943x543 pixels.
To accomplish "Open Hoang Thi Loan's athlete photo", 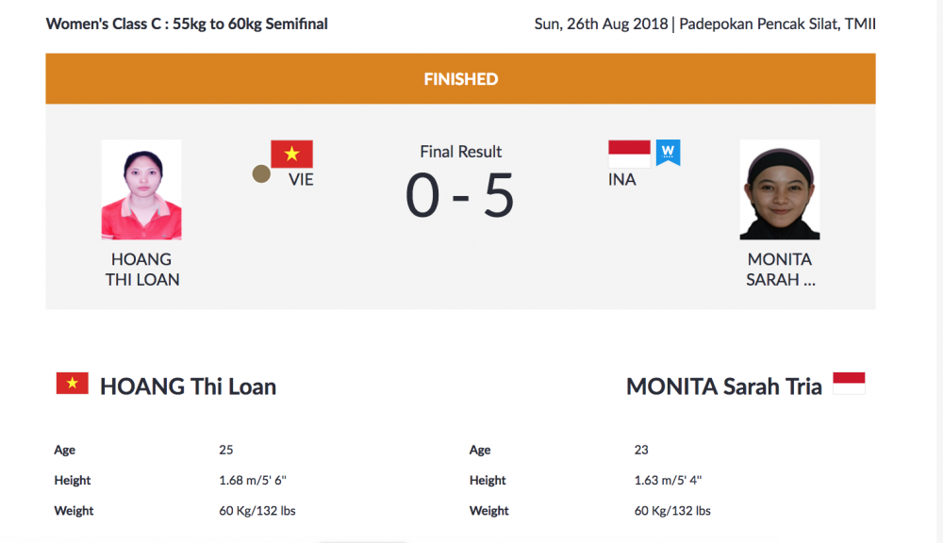I will pyautogui.click(x=141, y=189).
